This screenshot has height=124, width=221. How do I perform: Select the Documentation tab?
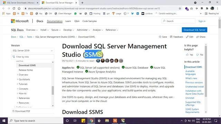[x=55, y=21]
